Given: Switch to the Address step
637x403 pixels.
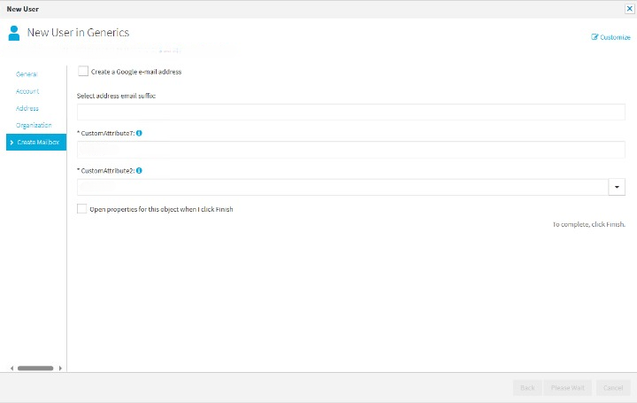Looking at the screenshot, I should pyautogui.click(x=27, y=108).
